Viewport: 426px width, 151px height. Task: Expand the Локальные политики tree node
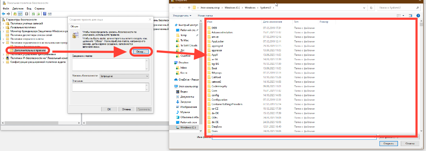tap(4, 27)
